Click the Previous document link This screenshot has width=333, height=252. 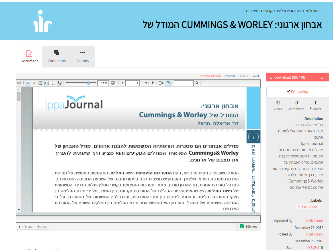230,76
